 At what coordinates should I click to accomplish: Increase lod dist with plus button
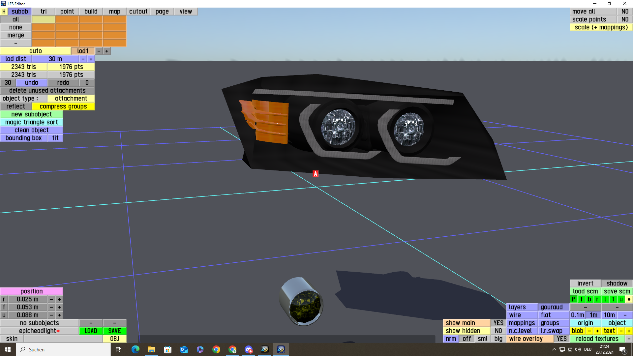coord(91,59)
